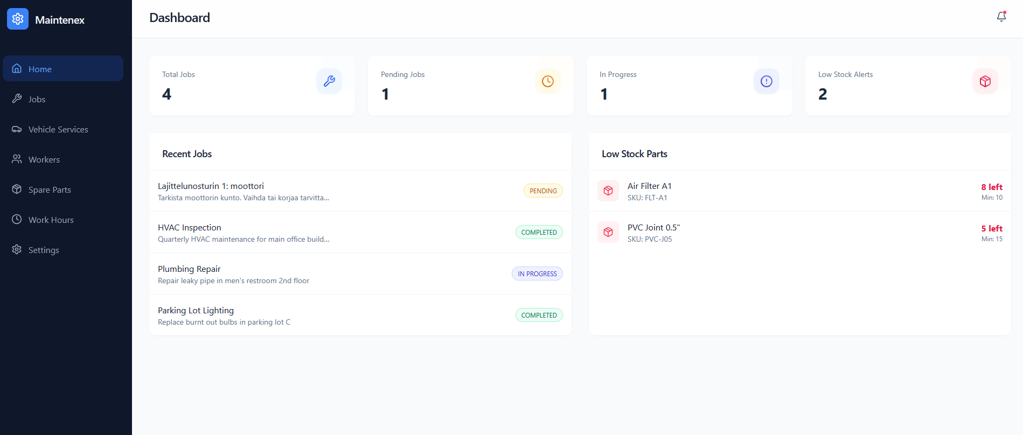Open the Workers section
This screenshot has width=1023, height=435.
(x=44, y=159)
